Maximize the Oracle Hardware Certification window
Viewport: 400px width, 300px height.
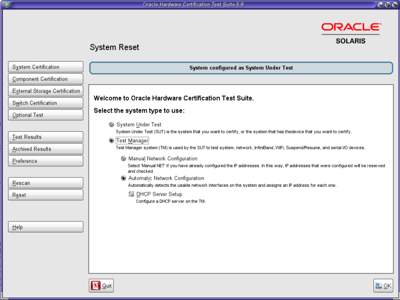[x=387, y=5]
